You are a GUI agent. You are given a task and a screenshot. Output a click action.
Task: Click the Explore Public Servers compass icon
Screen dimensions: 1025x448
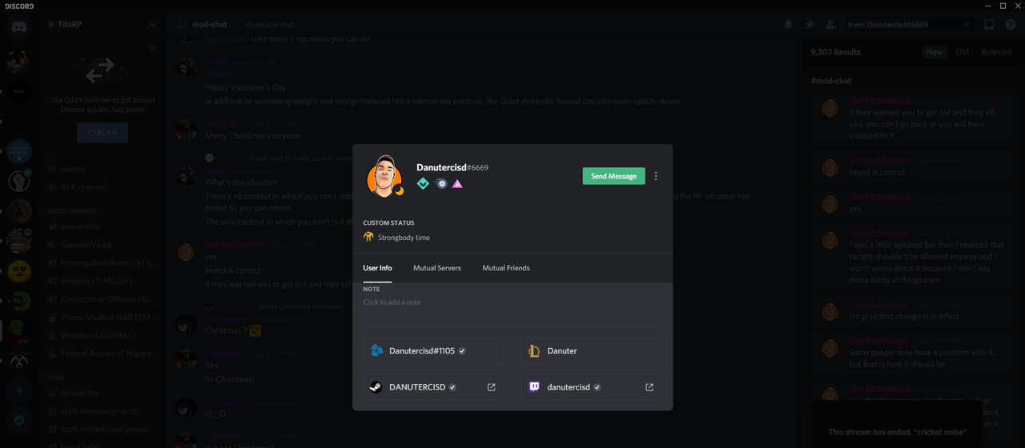19,420
